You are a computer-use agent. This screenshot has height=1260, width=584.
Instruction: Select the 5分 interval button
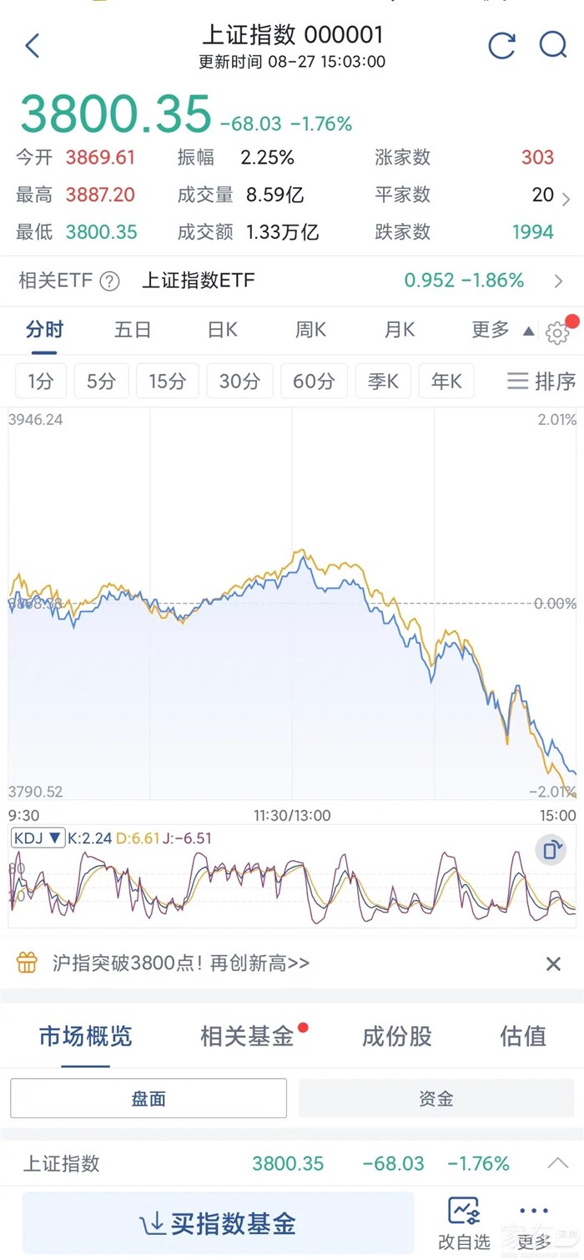[101, 382]
